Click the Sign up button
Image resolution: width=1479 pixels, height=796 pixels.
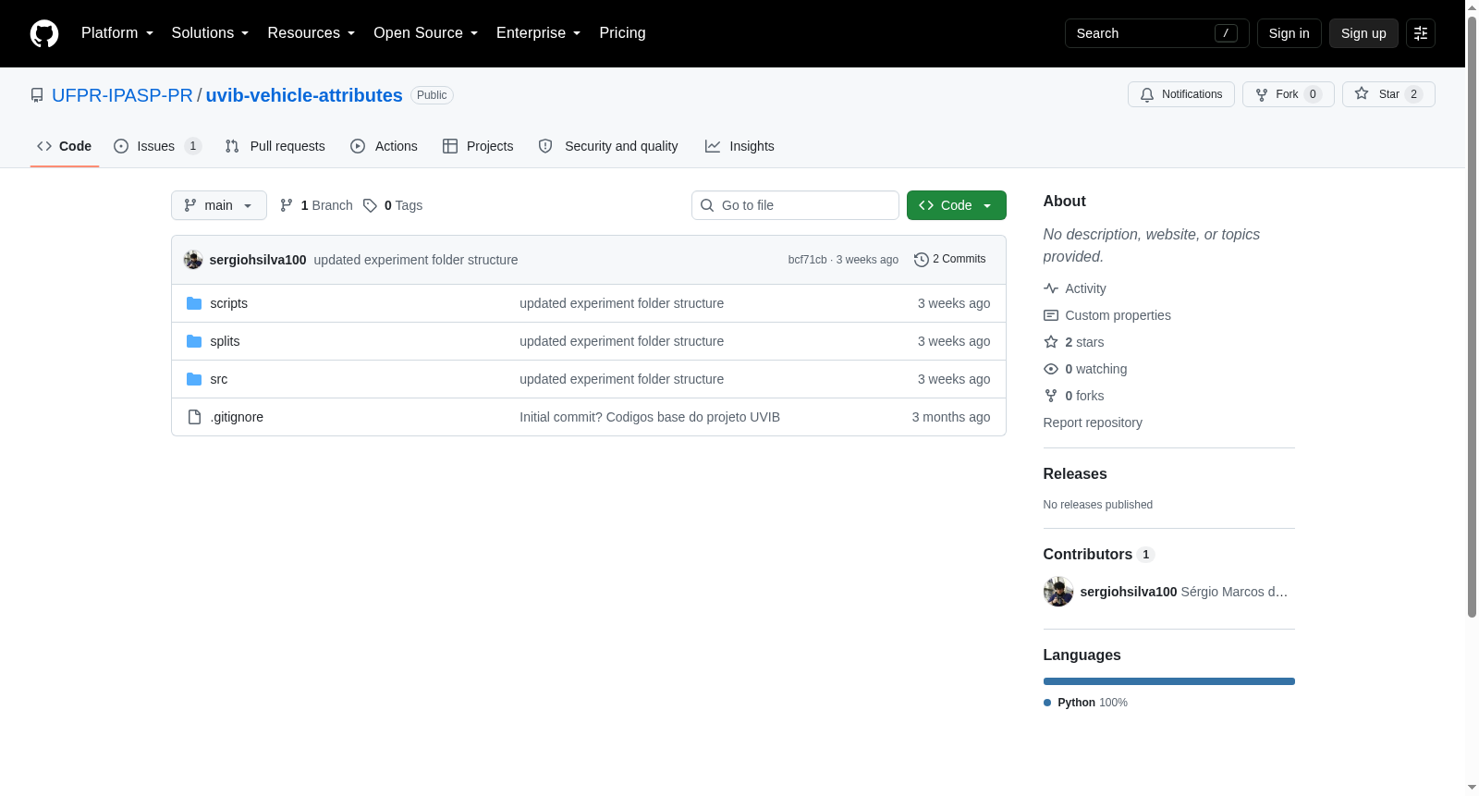coord(1363,33)
